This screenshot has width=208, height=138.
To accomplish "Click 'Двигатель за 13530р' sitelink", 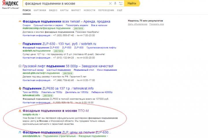I will pos(77,92).
